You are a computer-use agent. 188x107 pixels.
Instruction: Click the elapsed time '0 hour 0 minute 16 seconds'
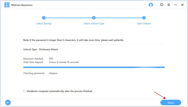[x=64, y=62]
